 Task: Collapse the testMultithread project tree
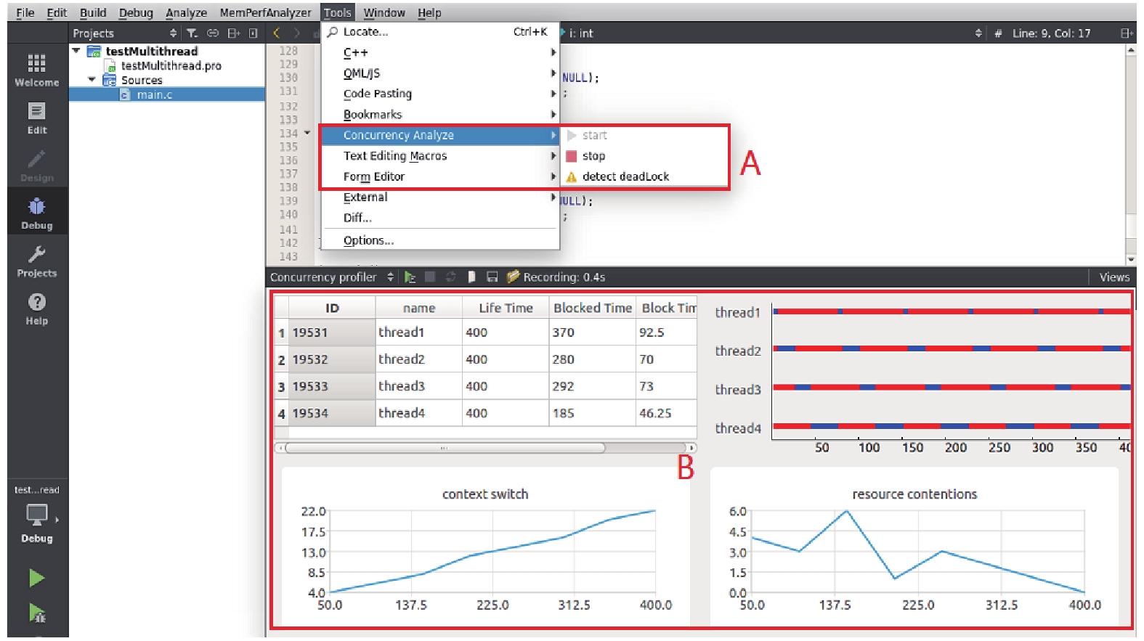pyautogui.click(x=76, y=51)
